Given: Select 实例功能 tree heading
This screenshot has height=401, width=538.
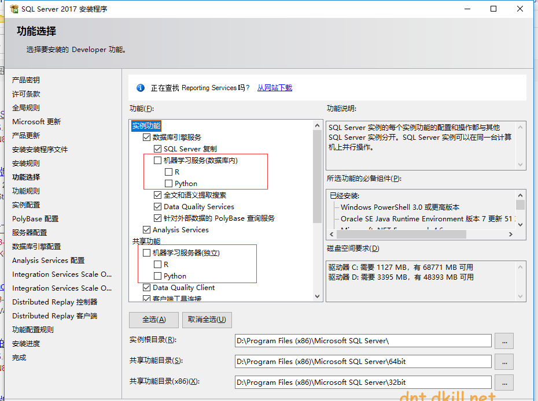Looking at the screenshot, I should 146,126.
